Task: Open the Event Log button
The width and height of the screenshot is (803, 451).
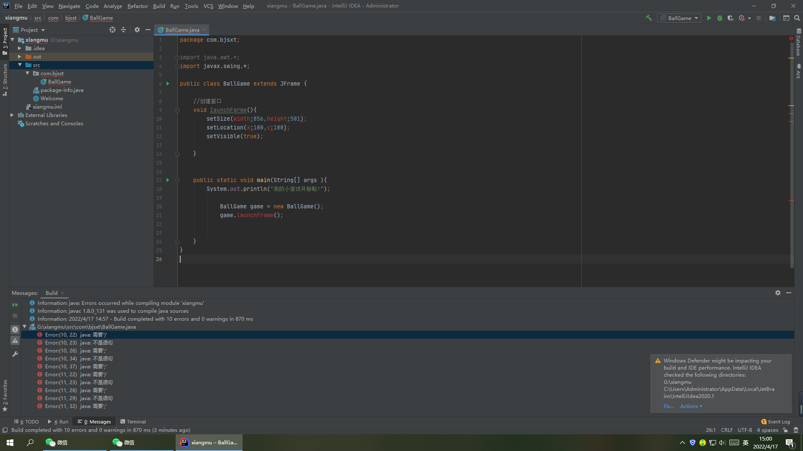Action: point(775,422)
